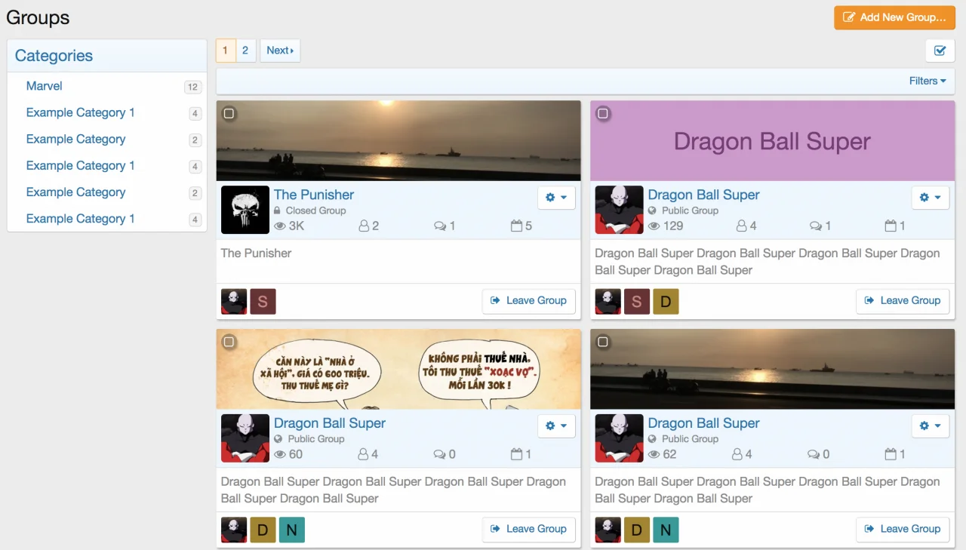This screenshot has width=966, height=550.
Task: Click member avatar S in the 129-views group
Action: (637, 302)
